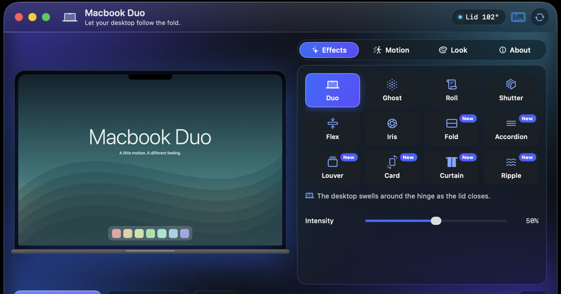Click the Intensity slider handle
The width and height of the screenshot is (561, 294).
pyautogui.click(x=436, y=221)
